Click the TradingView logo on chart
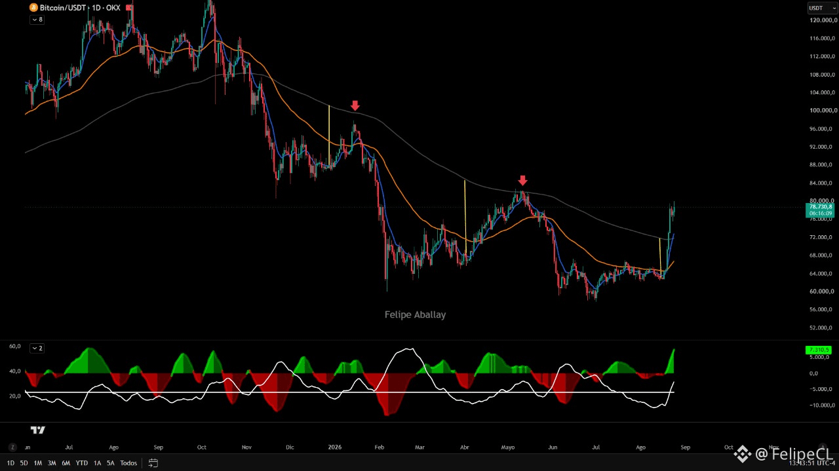Screen dimensions: 839x471 click(x=38, y=430)
